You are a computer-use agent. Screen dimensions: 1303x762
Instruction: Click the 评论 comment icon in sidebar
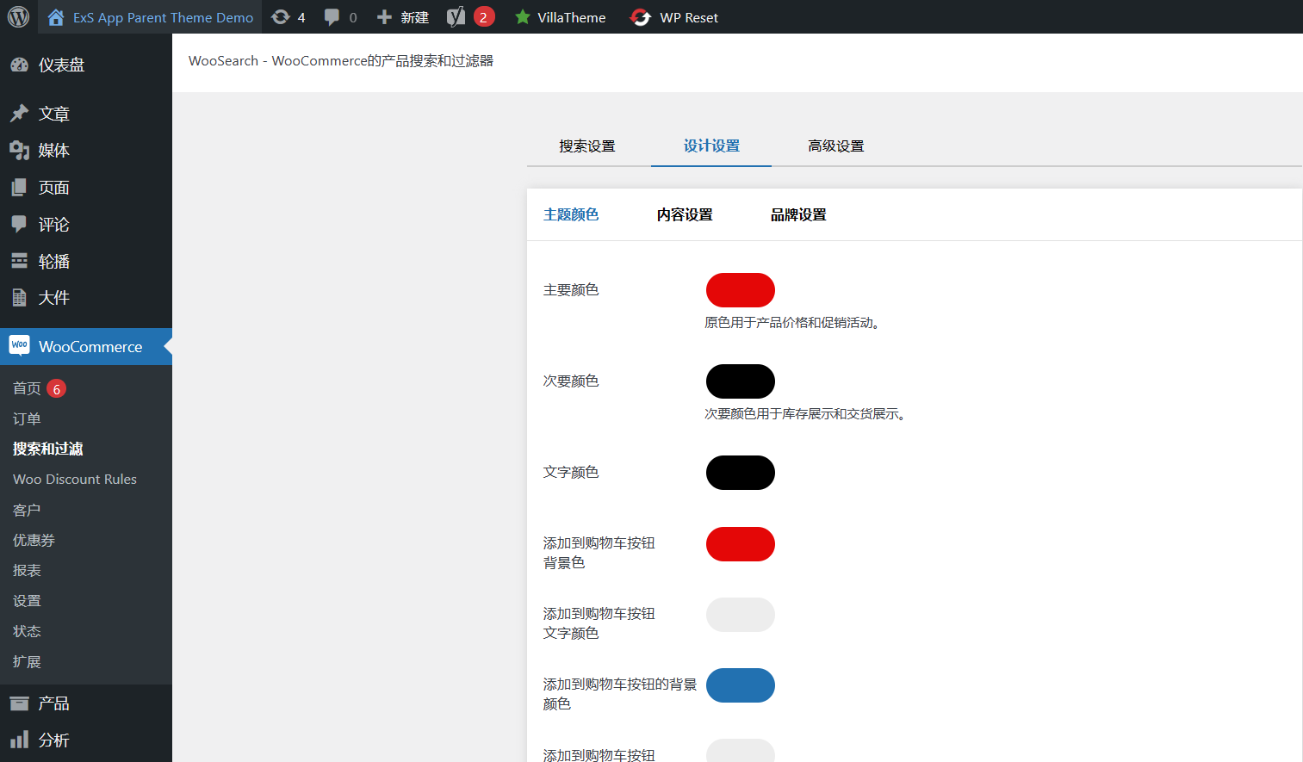[x=19, y=224]
